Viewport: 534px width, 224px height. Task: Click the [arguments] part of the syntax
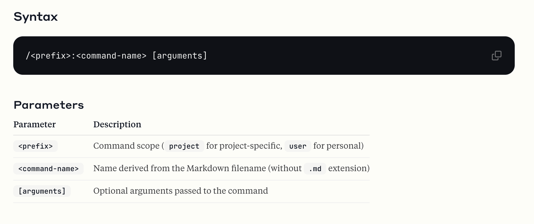tap(180, 56)
